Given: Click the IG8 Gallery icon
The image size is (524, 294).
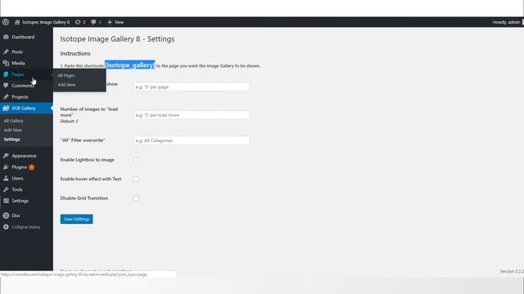Looking at the screenshot, I should click(x=6, y=109).
